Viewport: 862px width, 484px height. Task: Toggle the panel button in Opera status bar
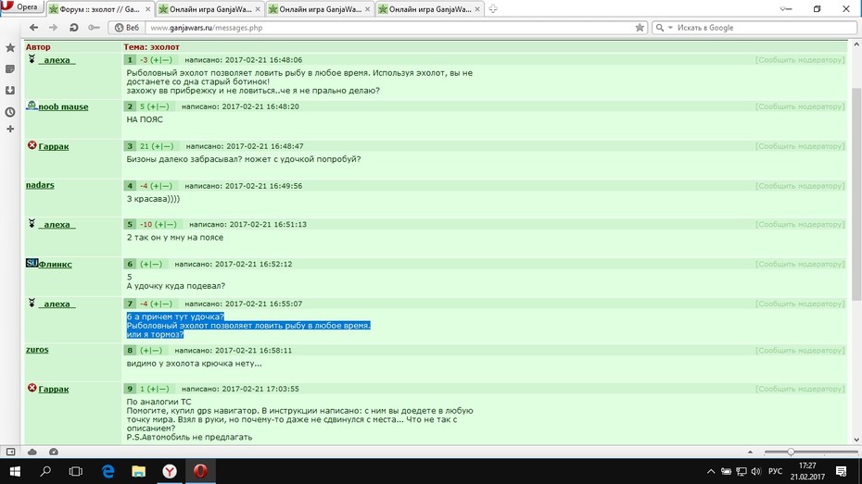[10, 452]
